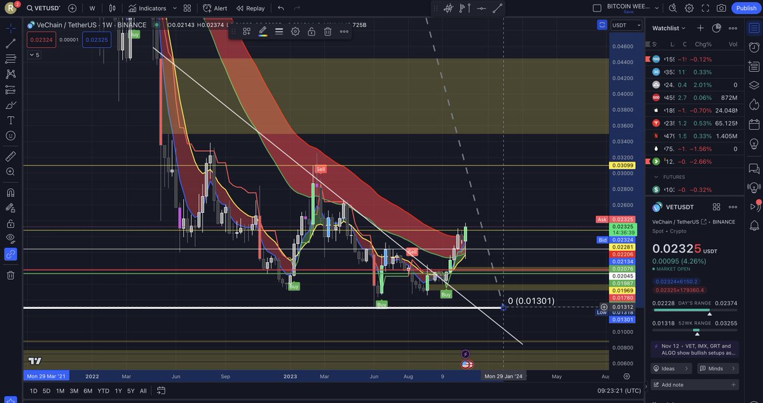Open the Fibonacci retracement tools
This screenshot has width=763, height=403.
click(11, 58)
